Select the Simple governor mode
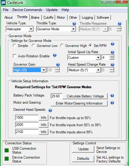The width and height of the screenshot is (129, 166). click(14, 45)
